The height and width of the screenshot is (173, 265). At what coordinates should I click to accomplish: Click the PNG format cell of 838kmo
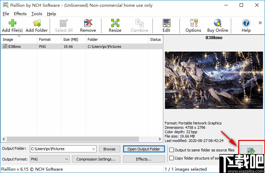click(42, 47)
